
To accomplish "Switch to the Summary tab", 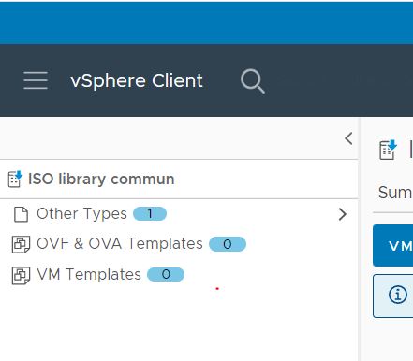I will click(x=395, y=193).
